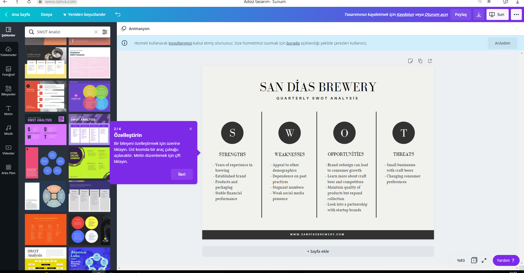Open the Fotoğraf photos panel

point(8,71)
